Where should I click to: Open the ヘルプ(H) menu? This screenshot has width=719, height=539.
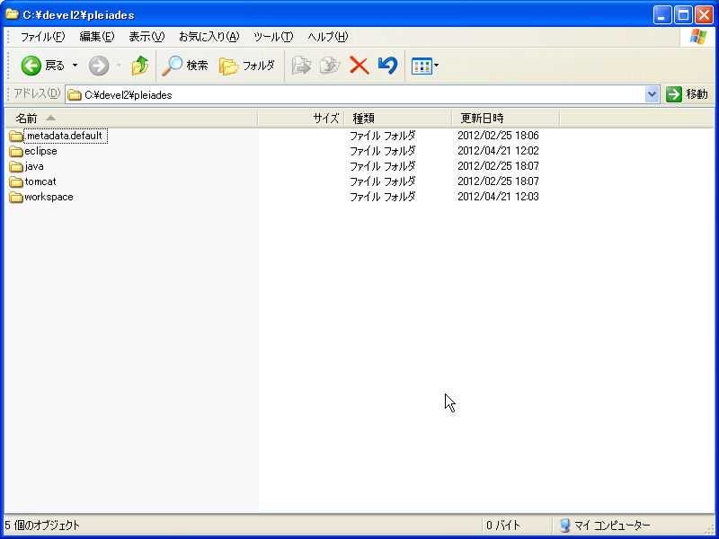tap(327, 37)
